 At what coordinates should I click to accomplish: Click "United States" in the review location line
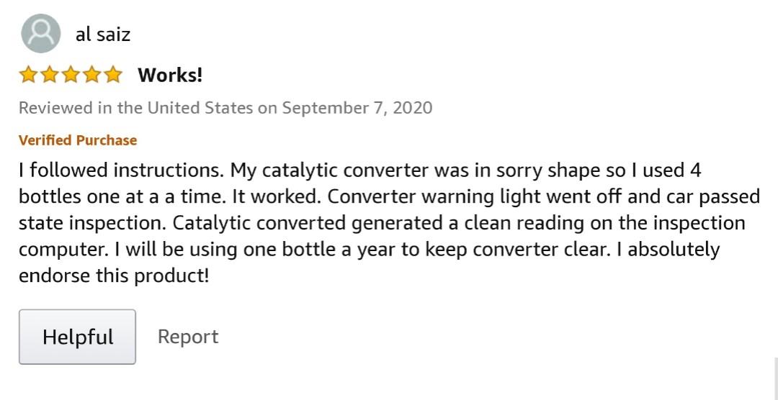click(x=200, y=108)
